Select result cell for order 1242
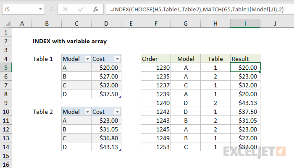Viewport: 294px width, 168px height. click(x=245, y=112)
